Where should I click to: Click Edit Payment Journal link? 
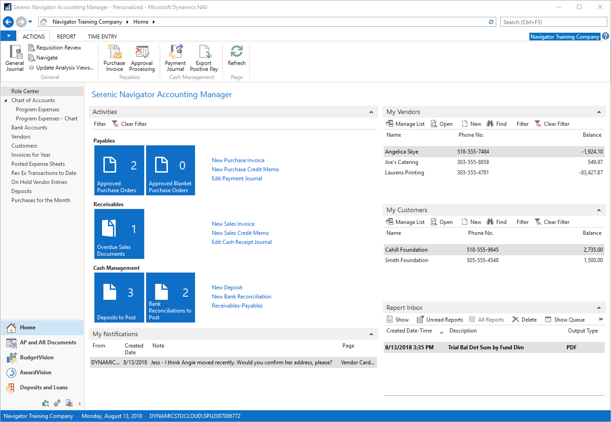(237, 179)
